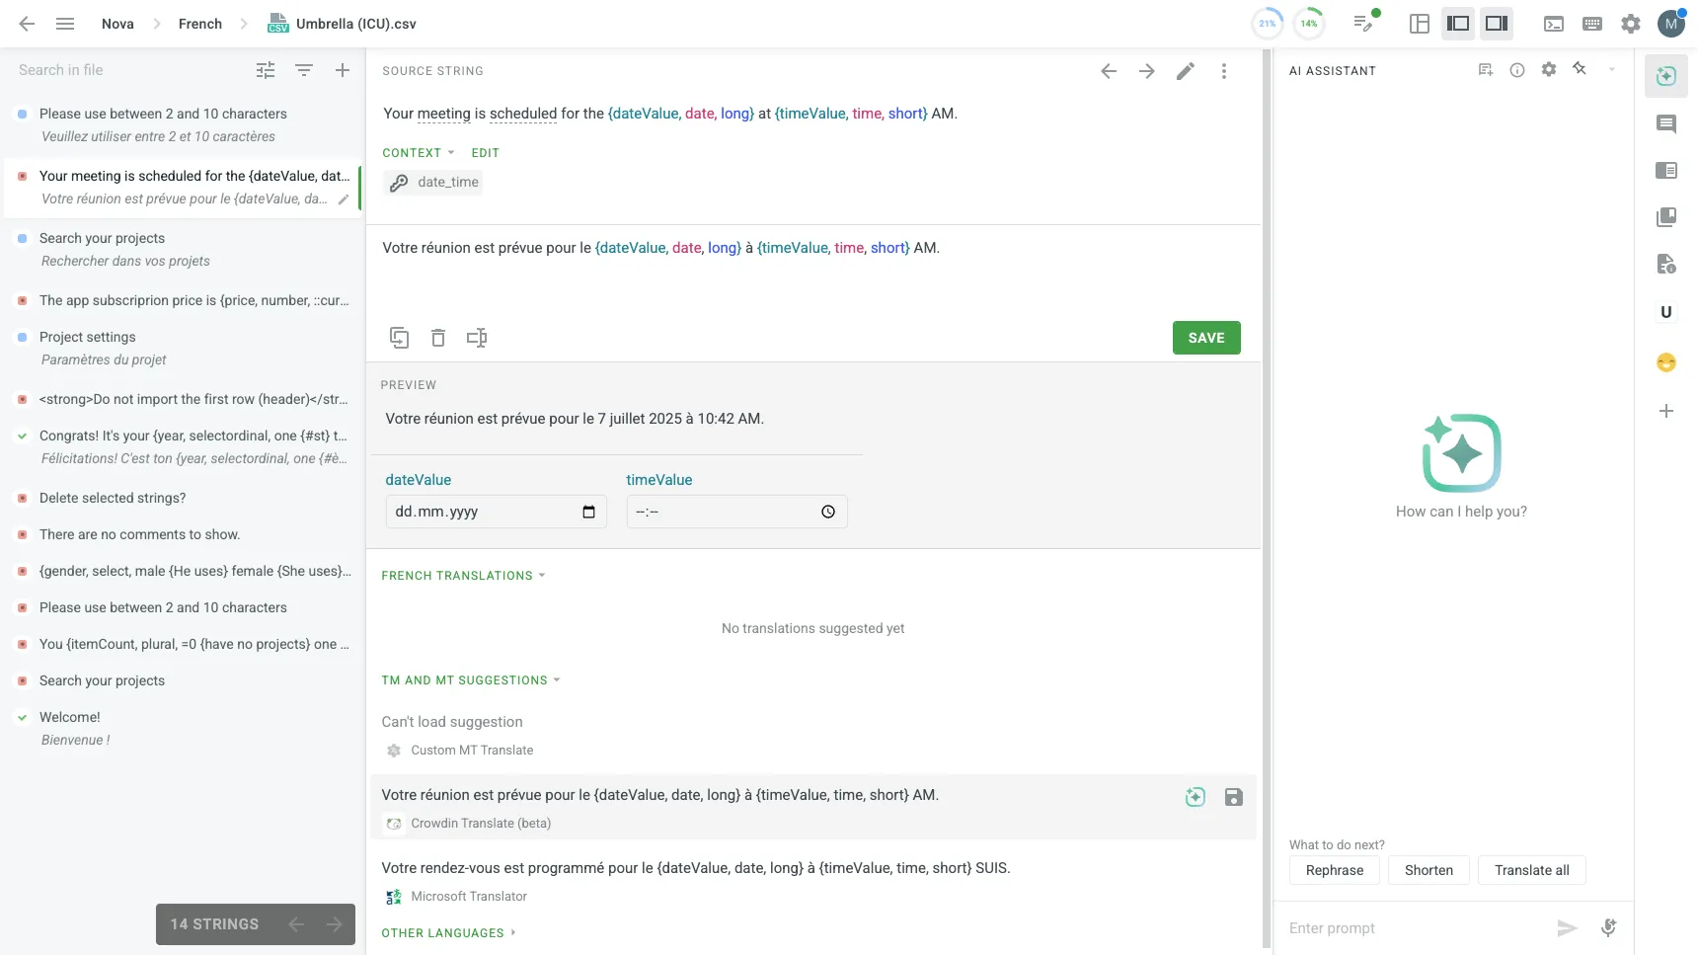
Task: Activate voice input with the microphone icon
Action: 1609,928
